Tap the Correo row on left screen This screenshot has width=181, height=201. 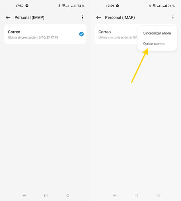(45, 34)
